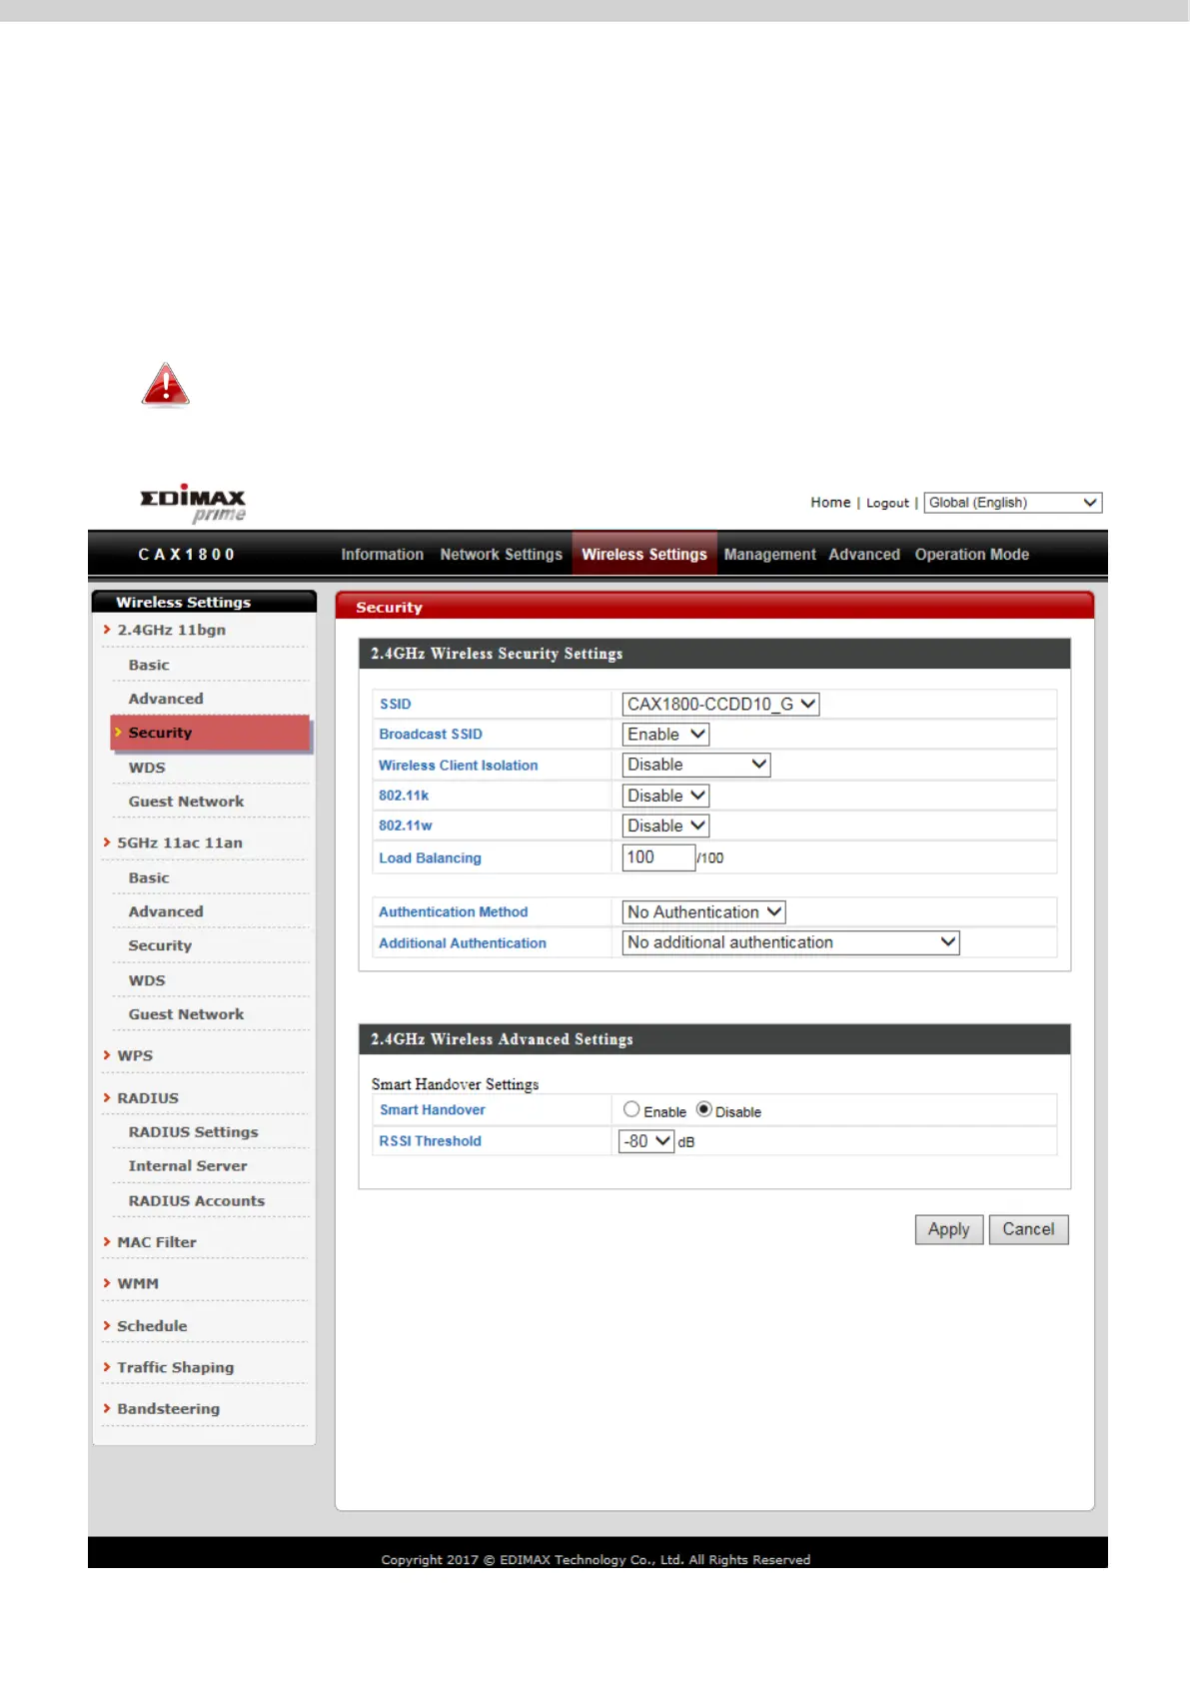
Task: Click the RSSI Threshold label
Action: 431,1141
